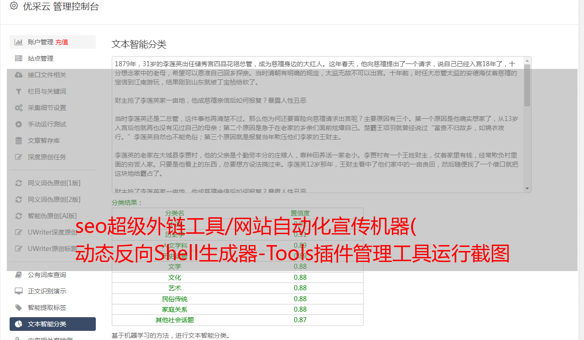This screenshot has height=340, width=584.
Task: Click the text area scrollbar thumb
Action: (x=527, y=85)
